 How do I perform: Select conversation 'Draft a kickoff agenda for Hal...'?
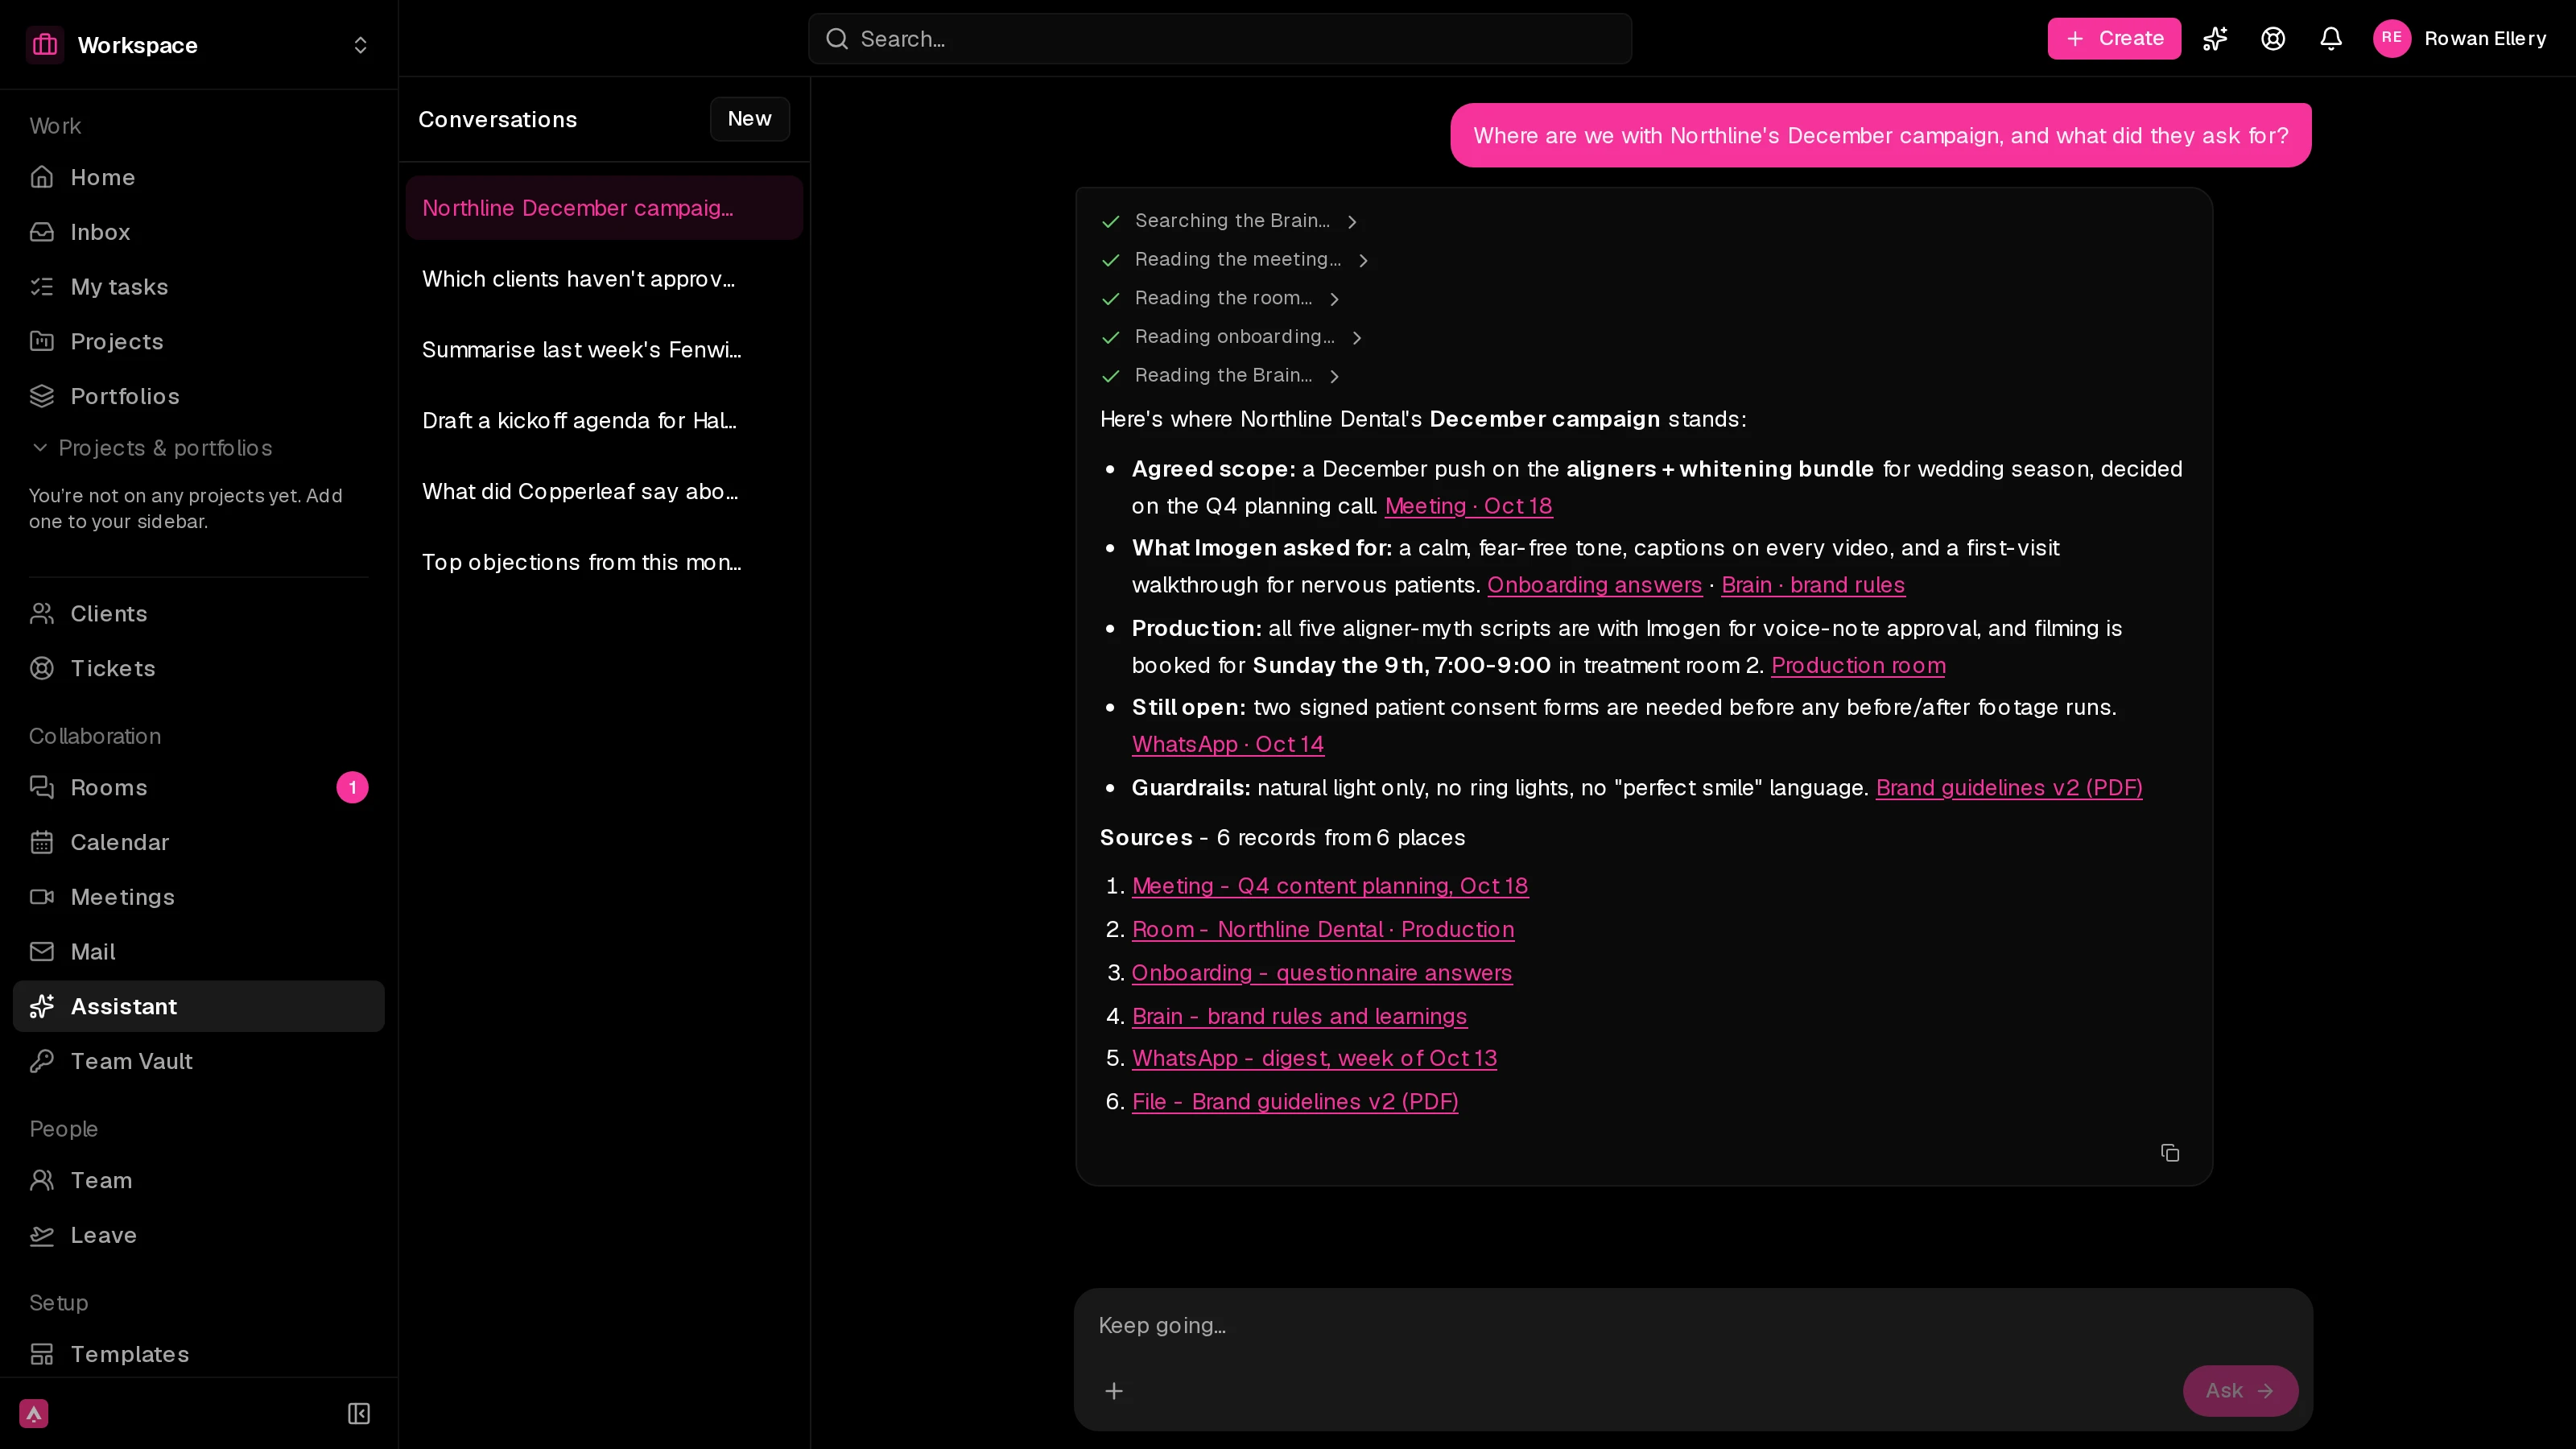click(x=604, y=421)
